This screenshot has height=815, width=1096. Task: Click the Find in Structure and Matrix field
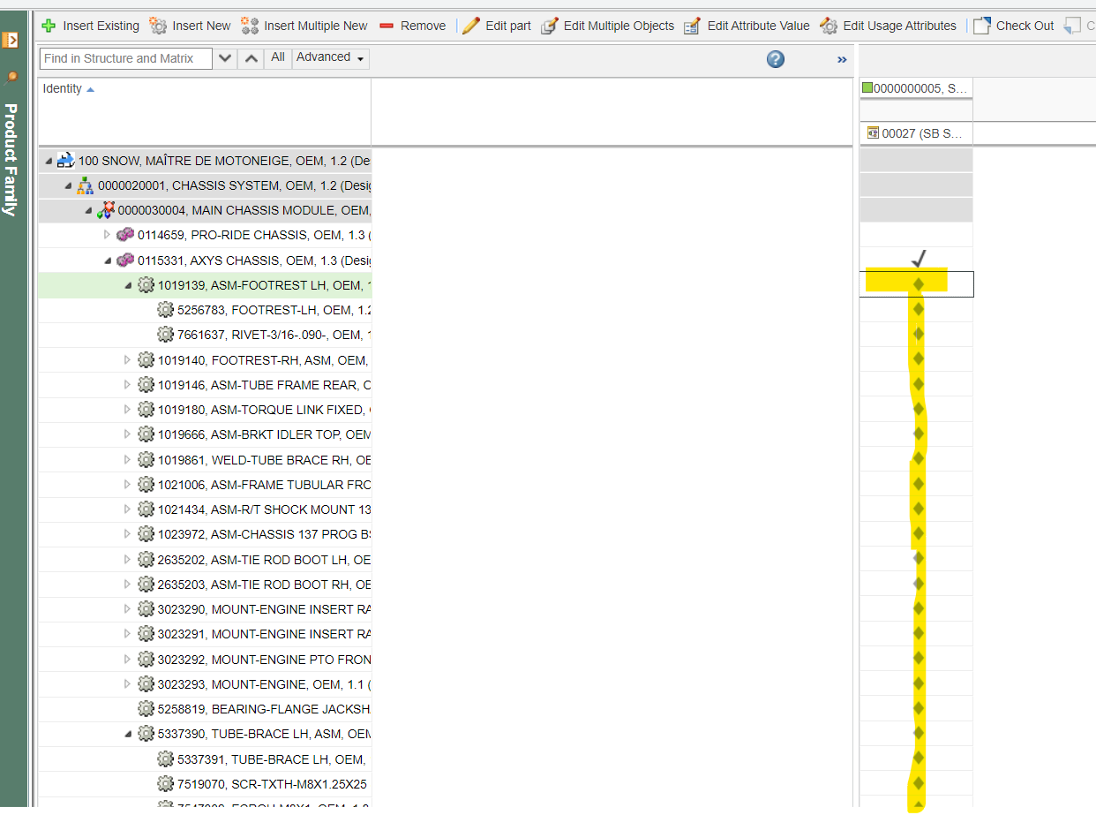coord(124,58)
